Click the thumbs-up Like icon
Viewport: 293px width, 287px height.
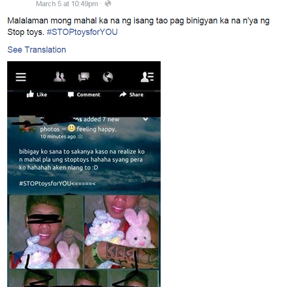(x=30, y=94)
